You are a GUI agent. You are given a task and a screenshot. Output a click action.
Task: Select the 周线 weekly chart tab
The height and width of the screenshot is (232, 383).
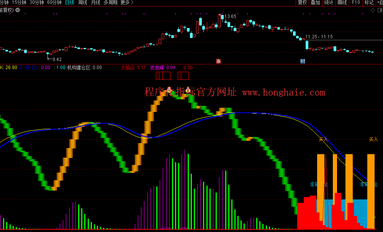tap(83, 3)
